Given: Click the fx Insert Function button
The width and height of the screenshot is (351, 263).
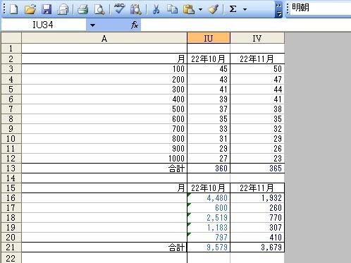Looking at the screenshot, I should tap(135, 25).
